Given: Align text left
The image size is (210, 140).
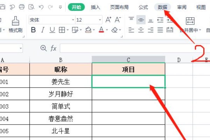Looking at the screenshot, I should (131, 30).
